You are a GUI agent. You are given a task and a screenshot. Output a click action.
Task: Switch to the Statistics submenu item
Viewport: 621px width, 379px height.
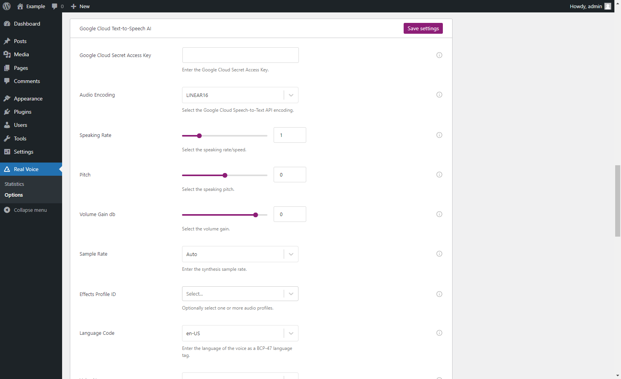point(14,184)
